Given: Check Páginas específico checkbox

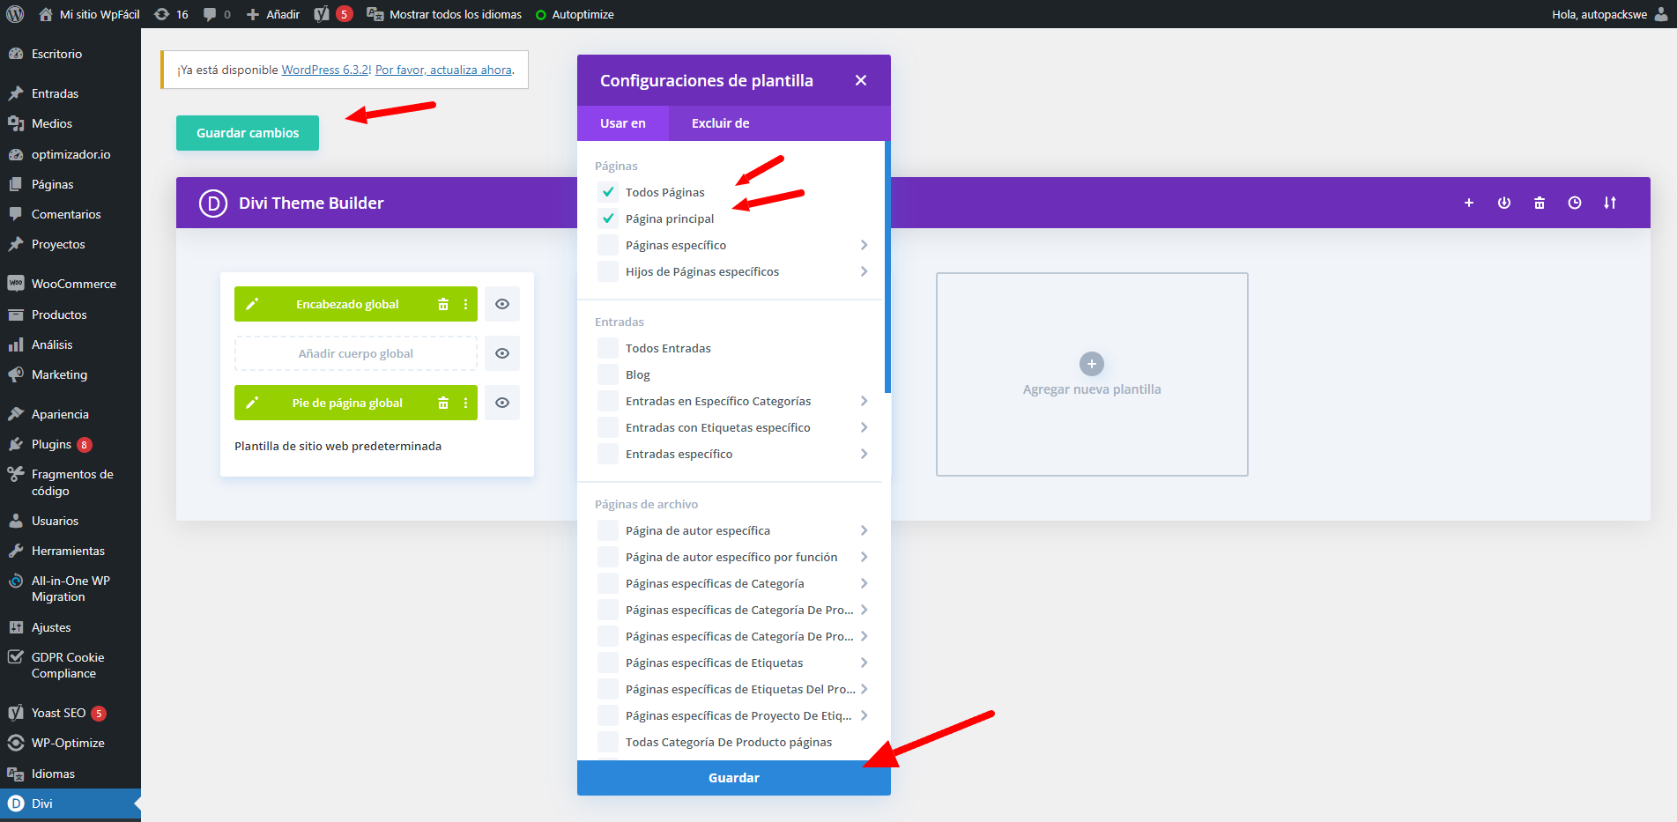Looking at the screenshot, I should (x=608, y=245).
